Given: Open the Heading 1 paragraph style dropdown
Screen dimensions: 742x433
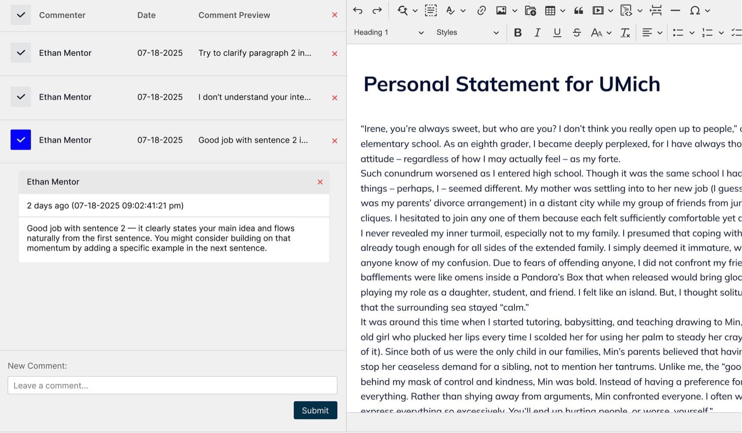Looking at the screenshot, I should point(388,32).
